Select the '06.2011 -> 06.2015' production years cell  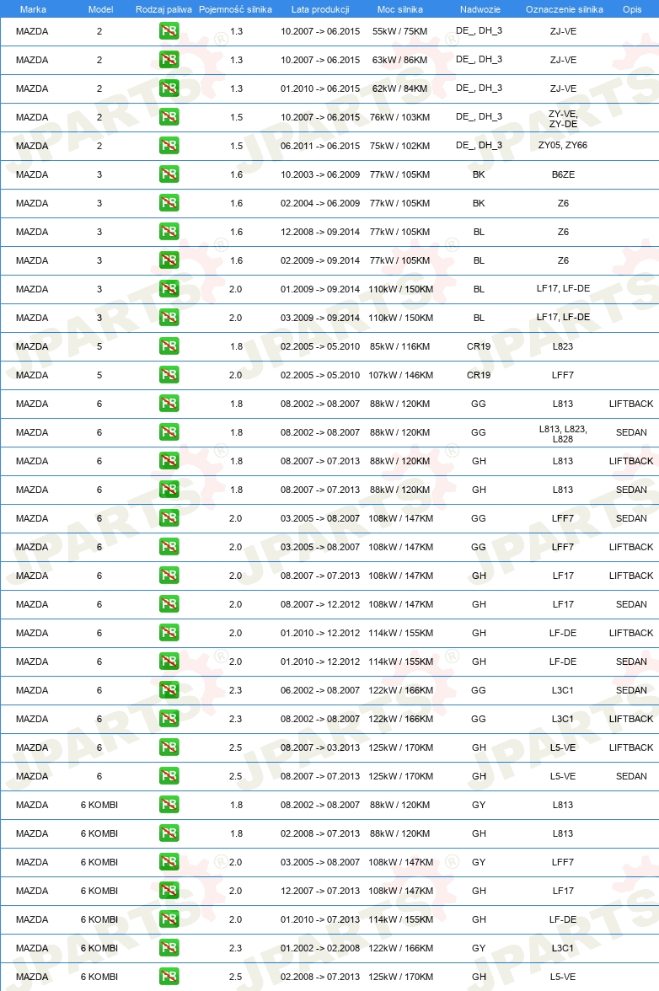320,146
